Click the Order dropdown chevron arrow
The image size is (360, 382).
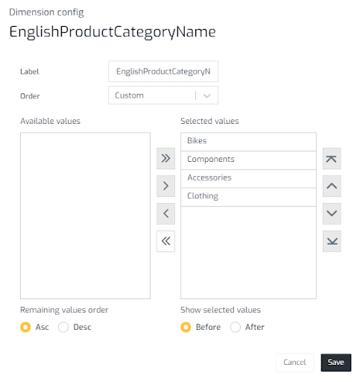[x=207, y=95]
